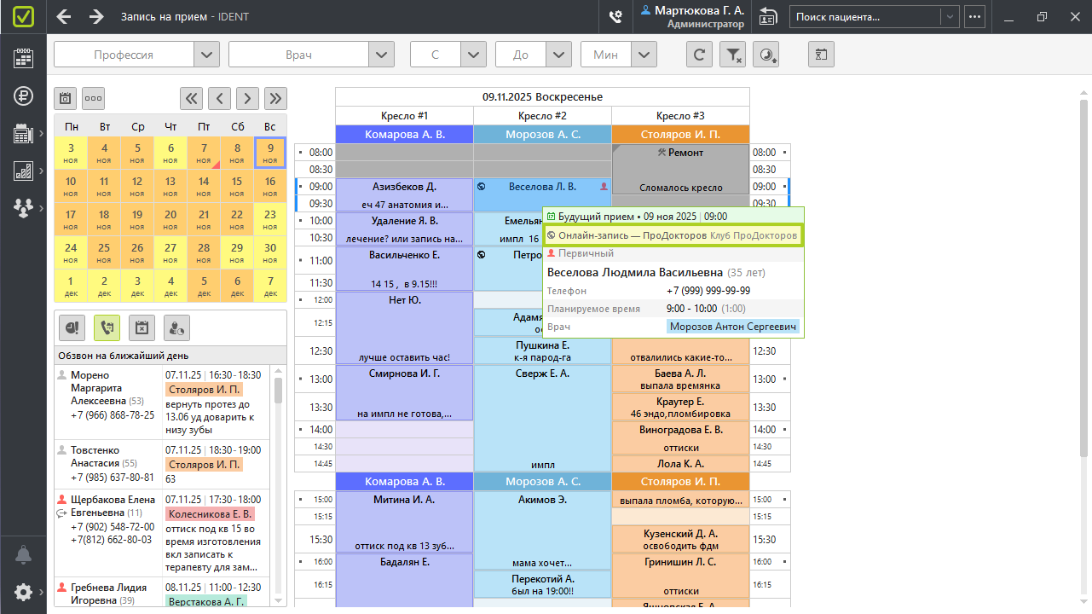Click the telephony settings phone icon

[615, 17]
